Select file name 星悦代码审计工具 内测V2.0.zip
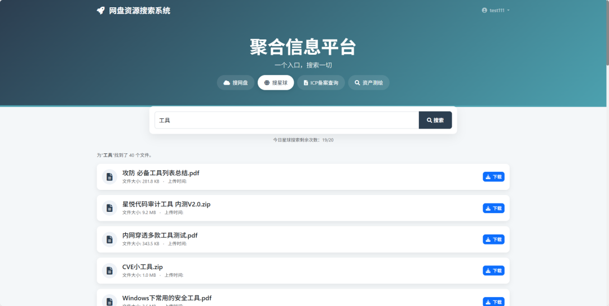 [166, 204]
